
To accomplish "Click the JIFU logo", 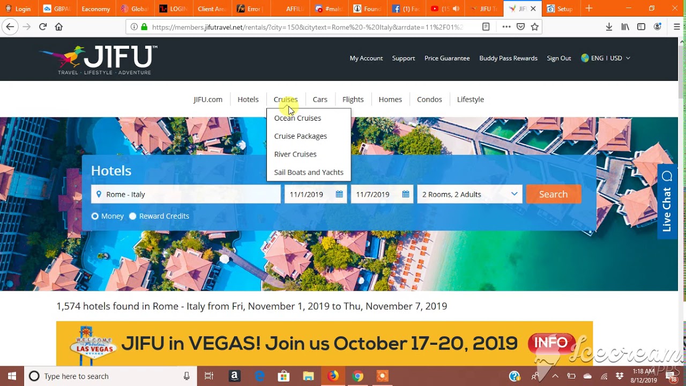I will click(99, 59).
